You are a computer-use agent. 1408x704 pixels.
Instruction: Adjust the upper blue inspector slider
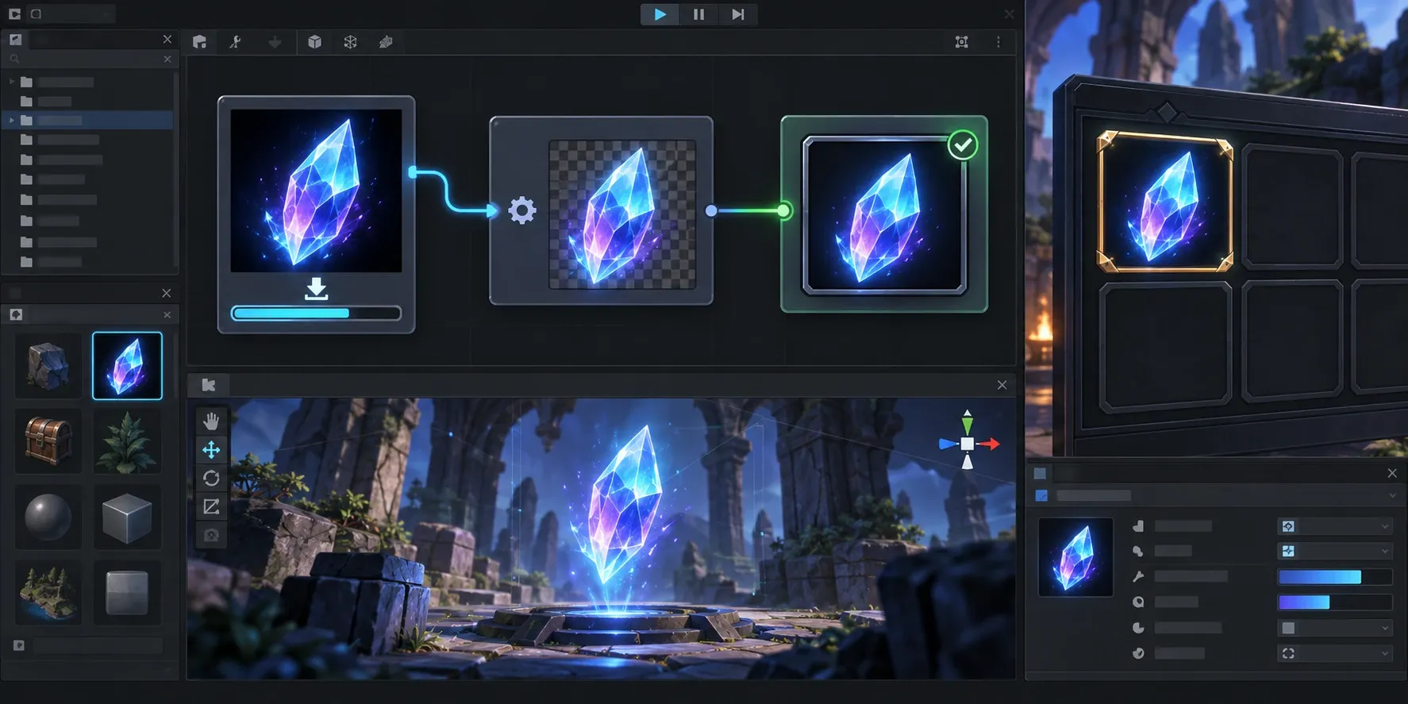click(x=1334, y=577)
